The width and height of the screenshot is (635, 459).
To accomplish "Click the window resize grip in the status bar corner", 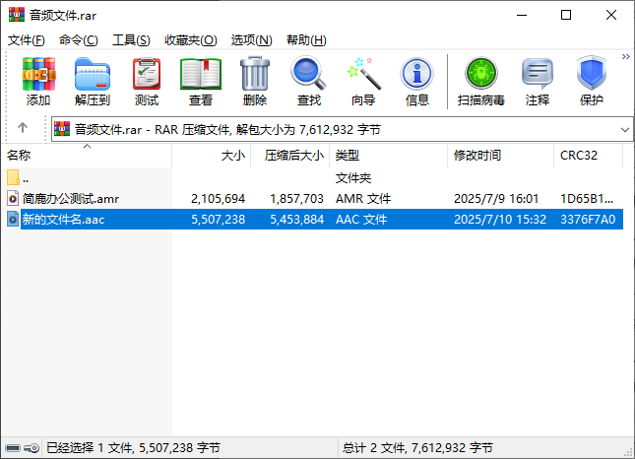I will (x=629, y=453).
